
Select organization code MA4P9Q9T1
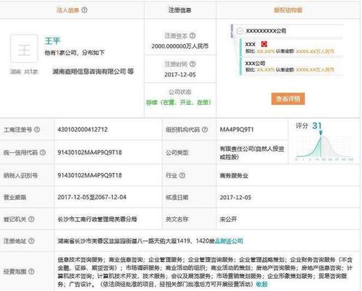tap(237, 130)
